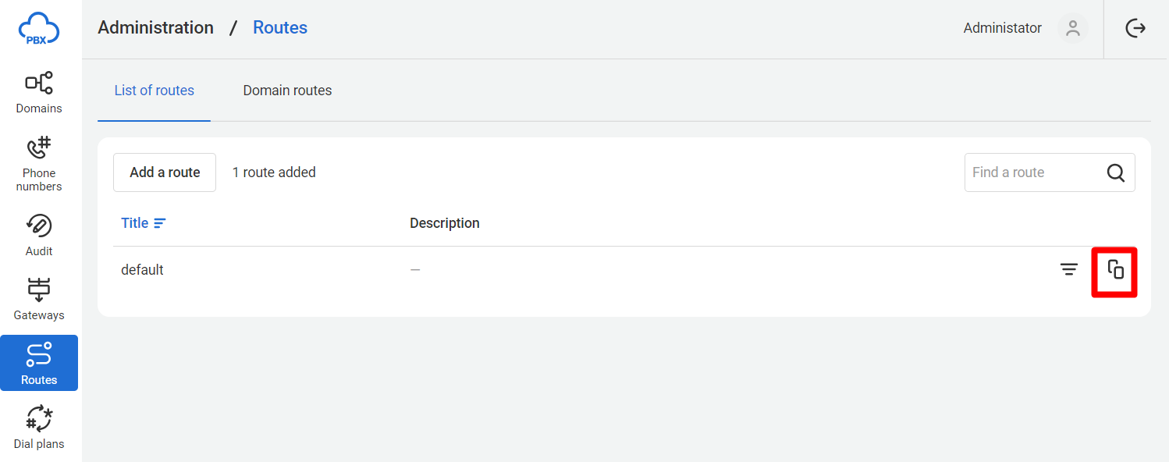Viewport: 1169px width, 462px height.
Task: Click the copy icon for default route
Action: point(1116,269)
